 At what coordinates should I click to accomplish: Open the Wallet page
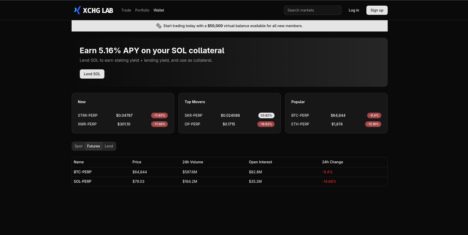point(159,10)
